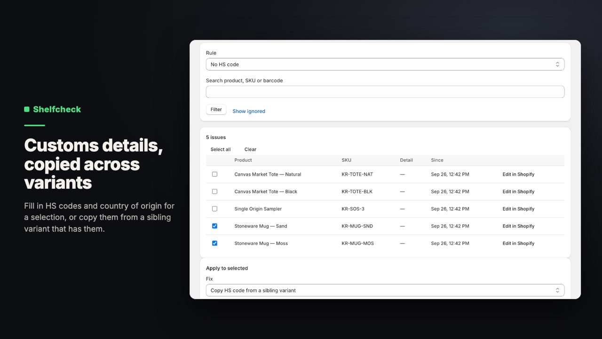Tick the Canvas Market Tote — Natural checkbox
The image size is (602, 339).
[x=214, y=174]
